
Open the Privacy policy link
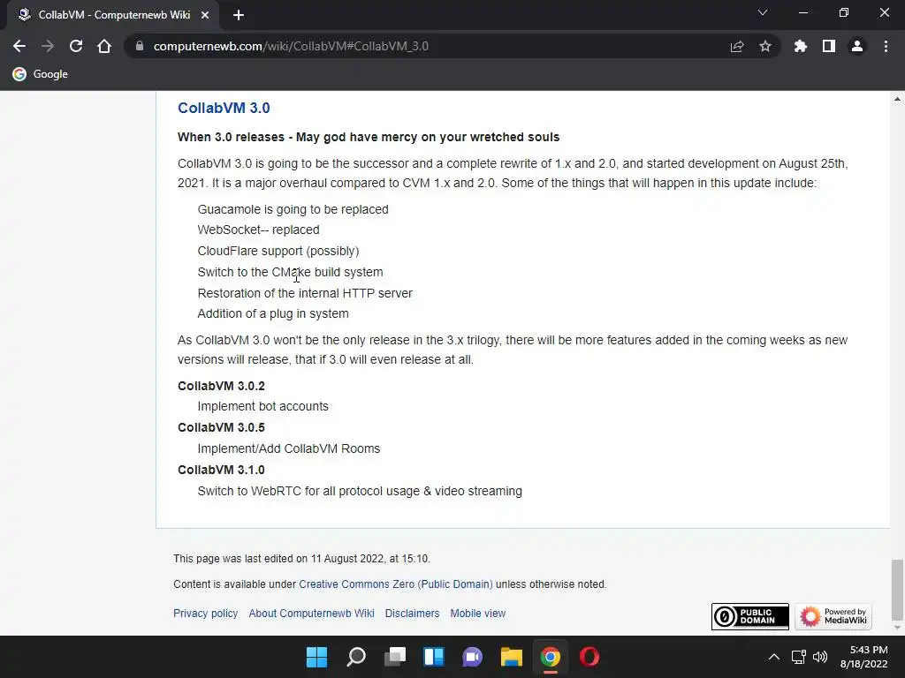click(x=205, y=614)
